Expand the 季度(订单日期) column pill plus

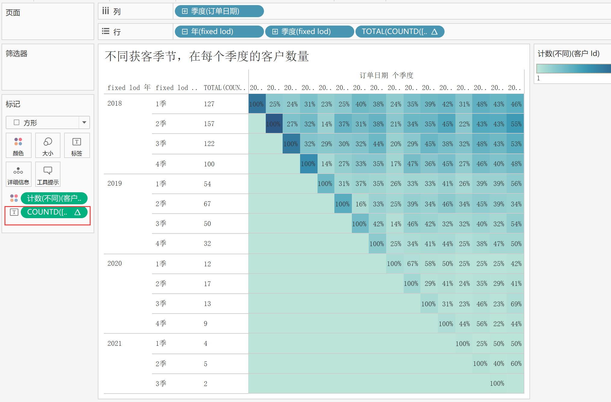click(185, 11)
